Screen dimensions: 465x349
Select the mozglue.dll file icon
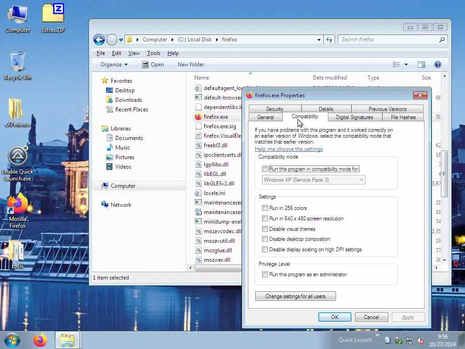click(x=198, y=250)
